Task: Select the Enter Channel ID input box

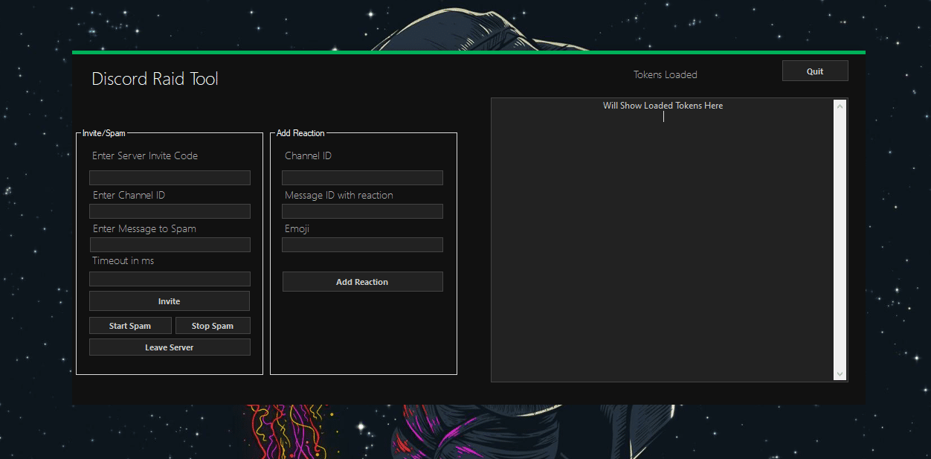Action: [x=170, y=211]
